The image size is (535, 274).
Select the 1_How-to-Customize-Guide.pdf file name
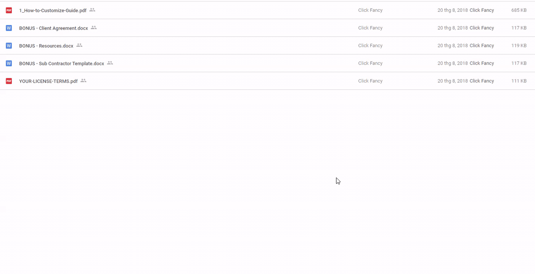click(53, 11)
